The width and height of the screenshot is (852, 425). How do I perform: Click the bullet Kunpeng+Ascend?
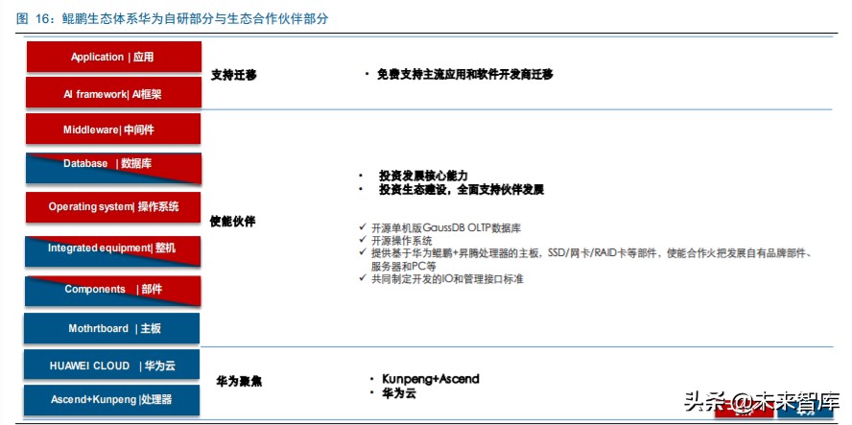click(x=431, y=378)
